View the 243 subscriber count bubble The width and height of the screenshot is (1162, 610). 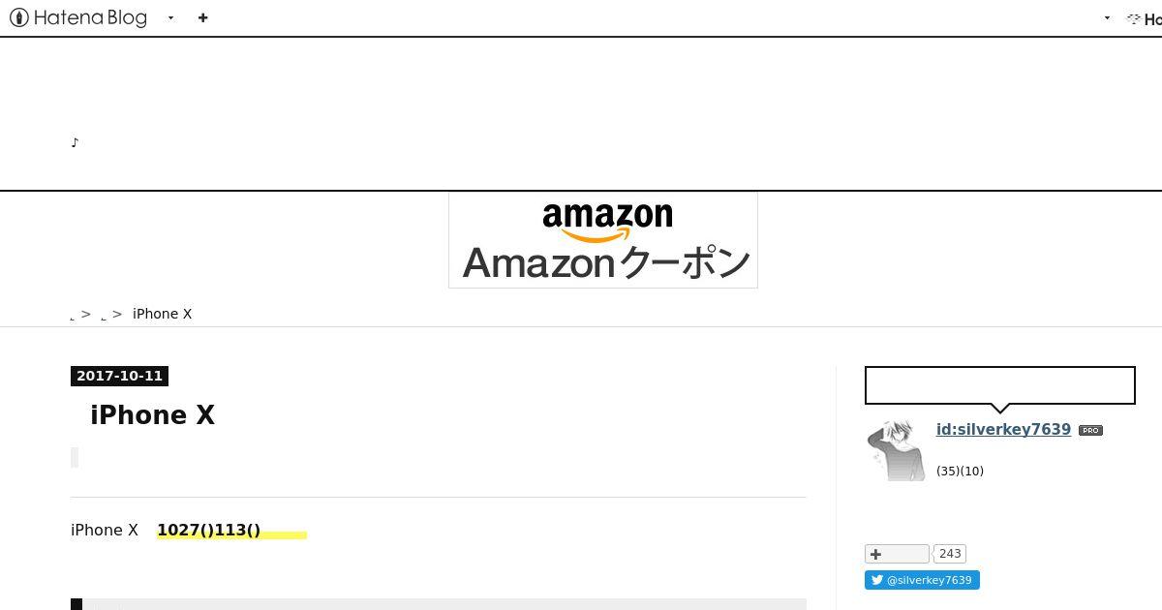click(950, 554)
